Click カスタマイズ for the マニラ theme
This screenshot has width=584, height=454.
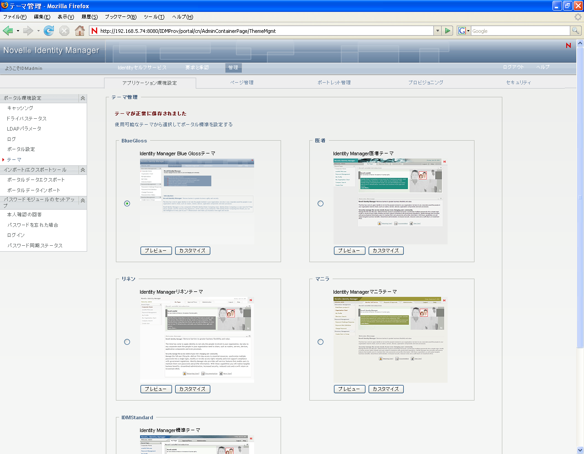[x=386, y=389]
